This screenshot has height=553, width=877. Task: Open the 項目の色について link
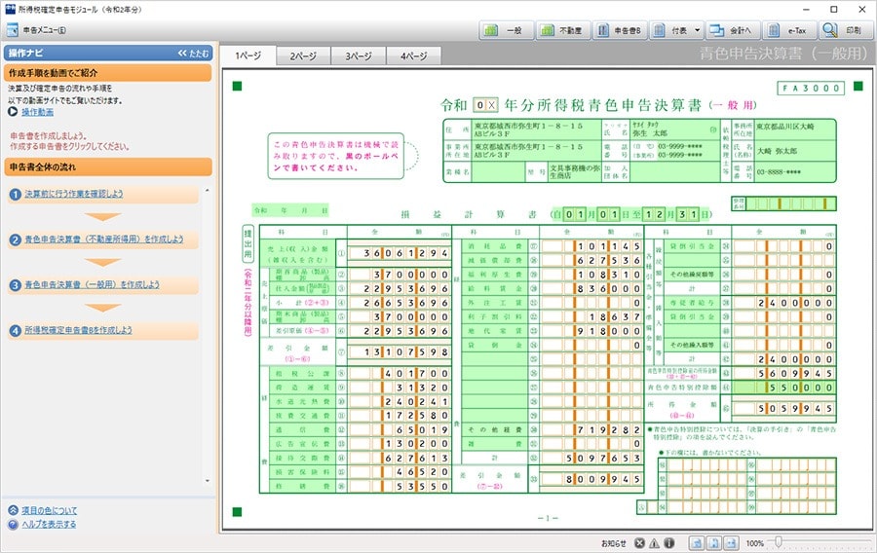(x=50, y=510)
